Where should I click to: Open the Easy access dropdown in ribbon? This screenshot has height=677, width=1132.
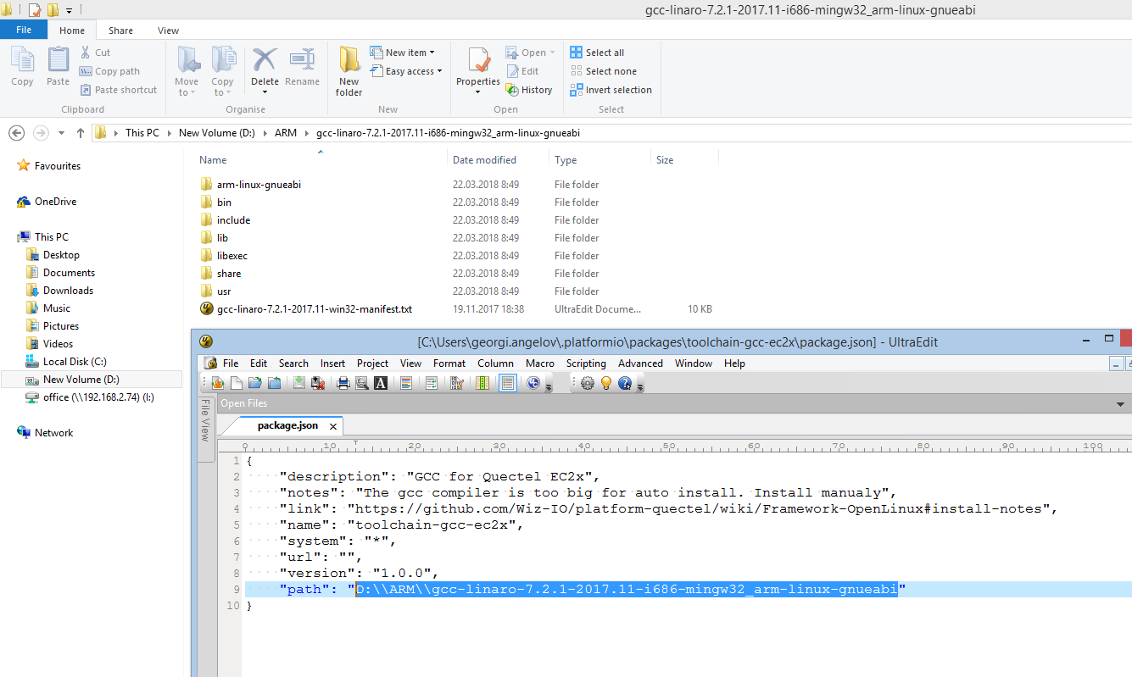coord(406,71)
